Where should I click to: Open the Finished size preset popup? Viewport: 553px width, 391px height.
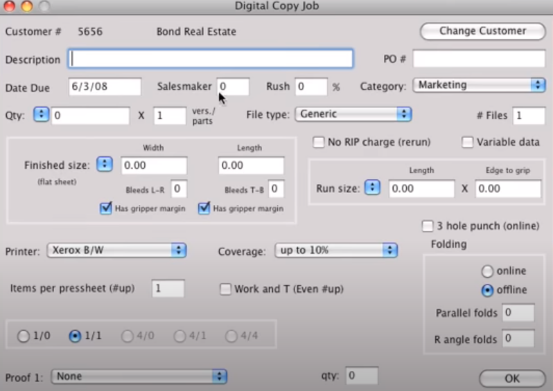point(105,165)
